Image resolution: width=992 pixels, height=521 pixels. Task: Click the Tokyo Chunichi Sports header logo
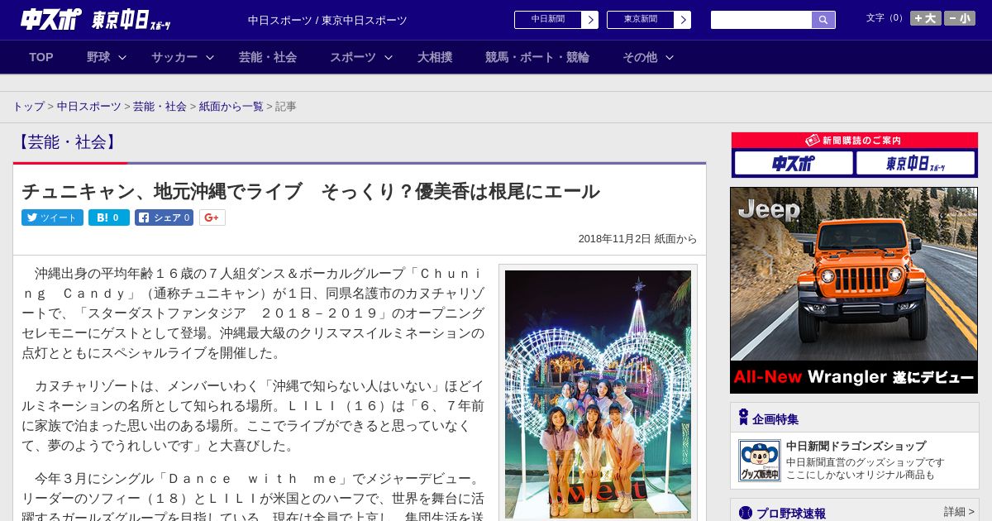tap(131, 20)
